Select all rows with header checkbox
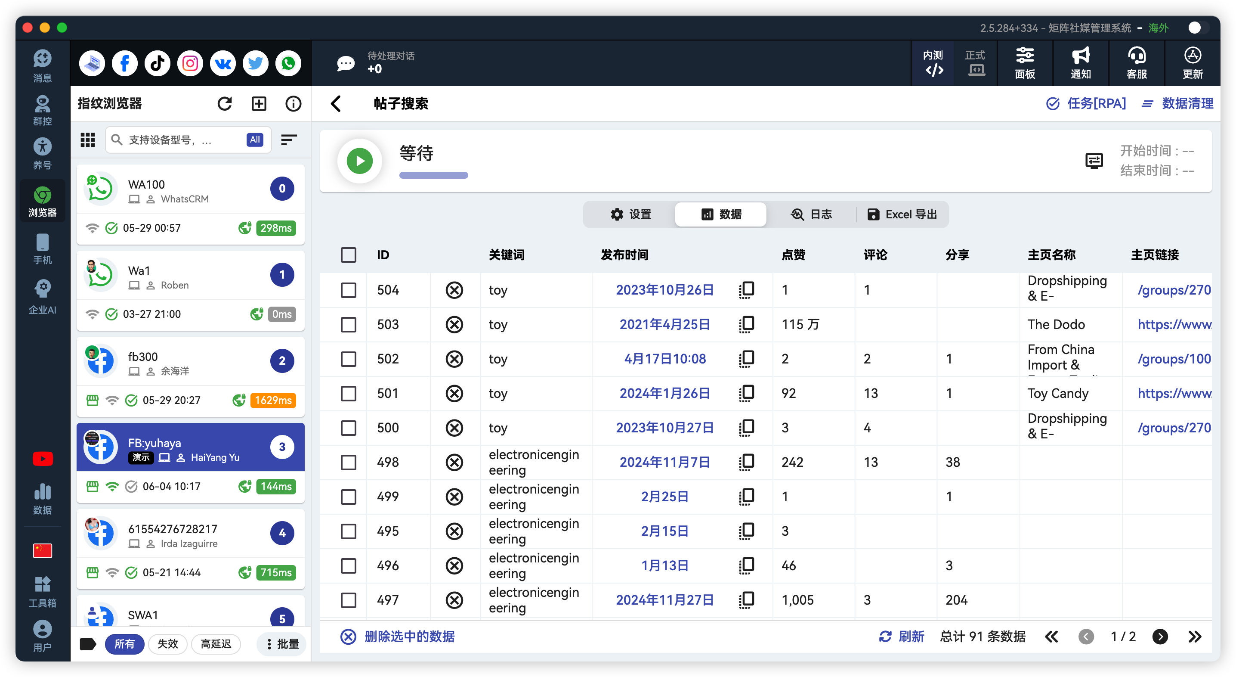 [x=348, y=255]
